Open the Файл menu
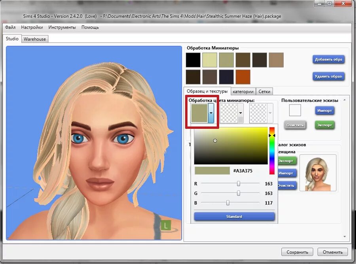356x264 pixels. click(x=10, y=27)
